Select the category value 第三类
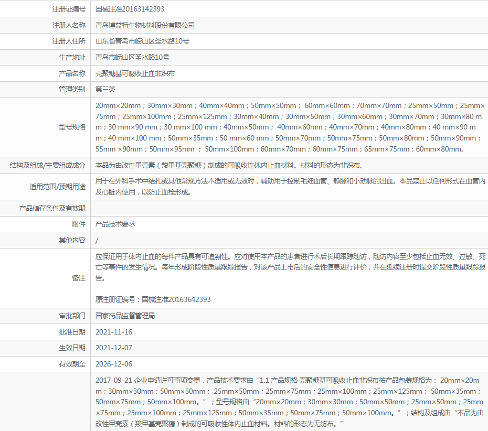 coord(105,89)
